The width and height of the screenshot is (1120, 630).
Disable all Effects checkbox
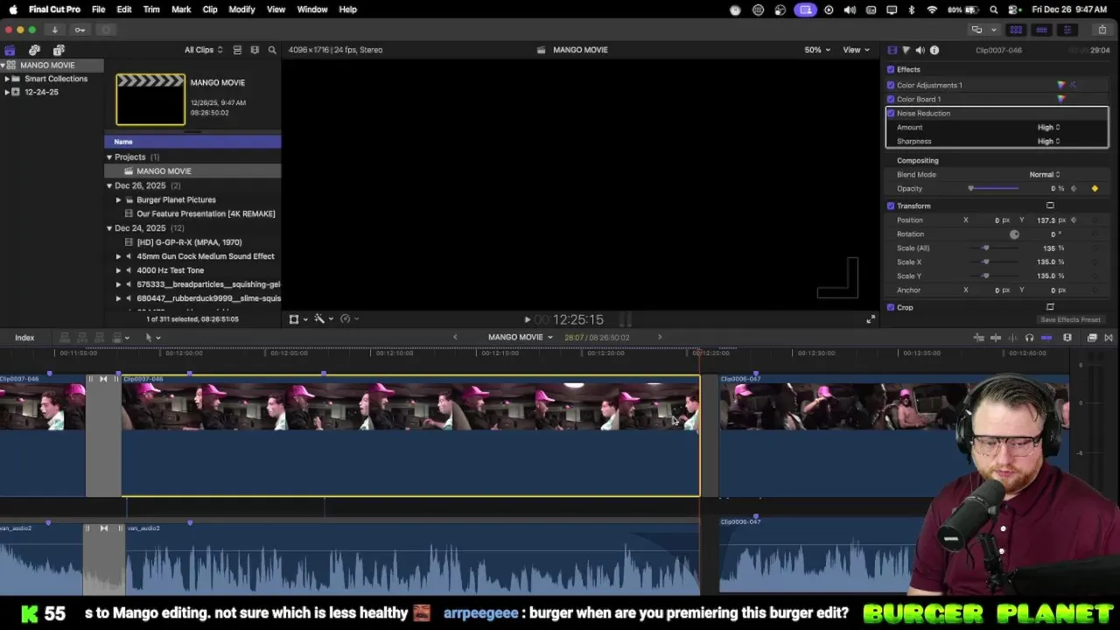point(891,69)
